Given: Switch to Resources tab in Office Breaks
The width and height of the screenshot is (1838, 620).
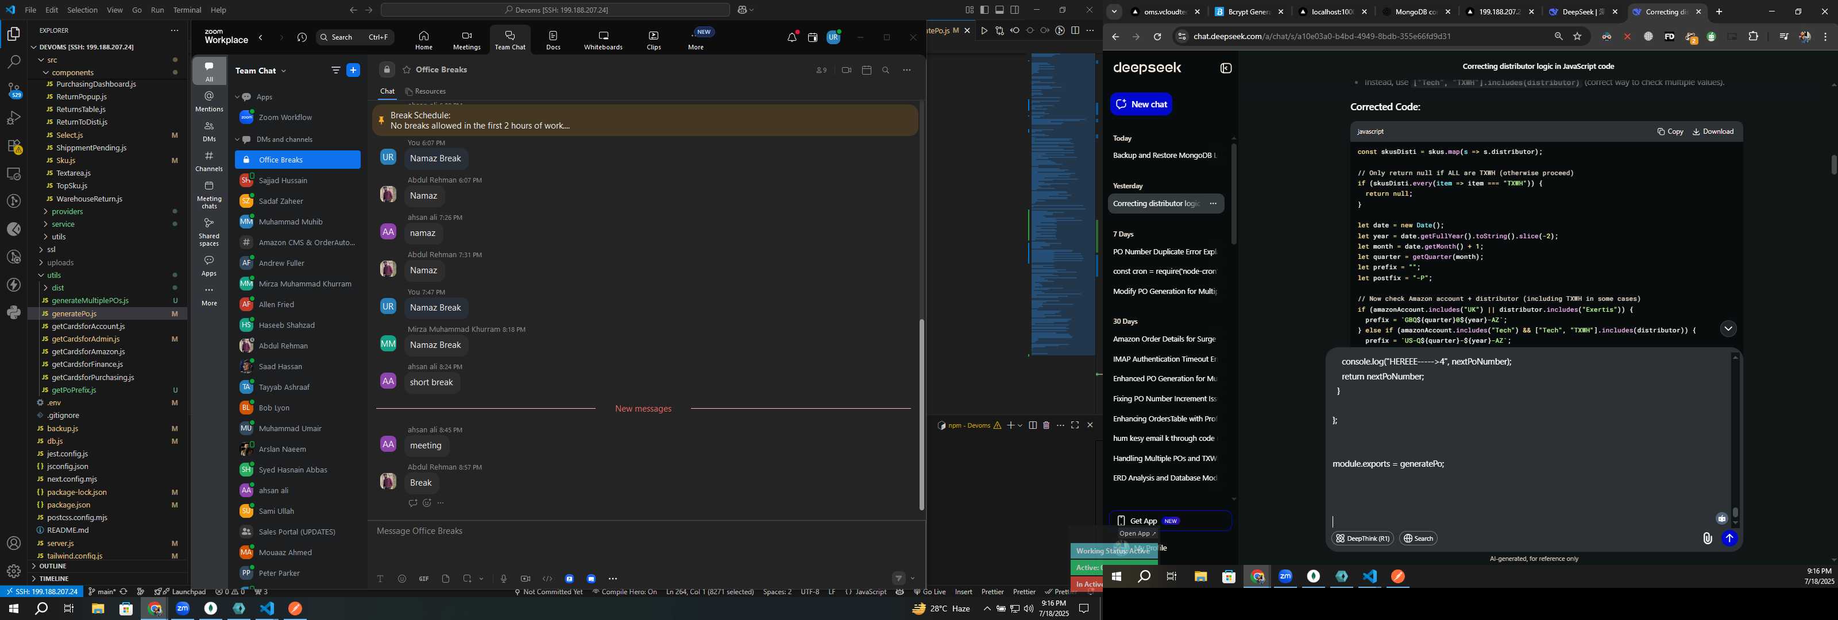Looking at the screenshot, I should click(425, 91).
